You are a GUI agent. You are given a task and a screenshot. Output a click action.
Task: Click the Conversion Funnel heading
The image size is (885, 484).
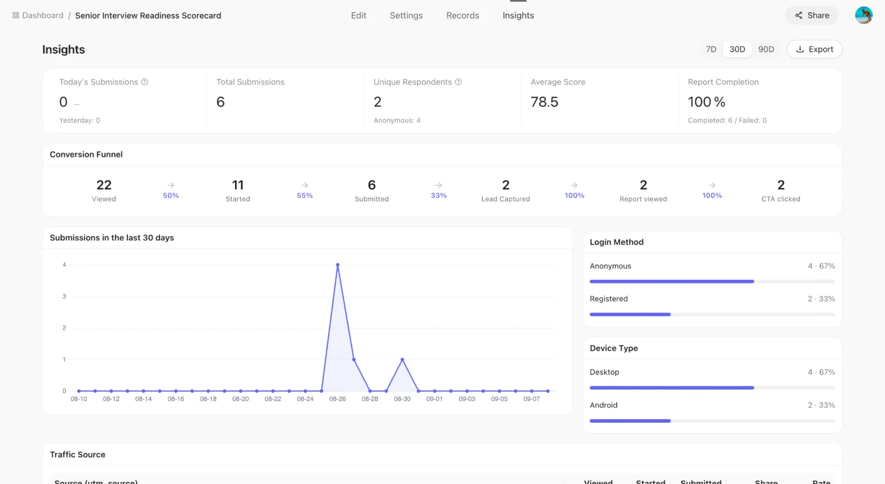(x=86, y=155)
